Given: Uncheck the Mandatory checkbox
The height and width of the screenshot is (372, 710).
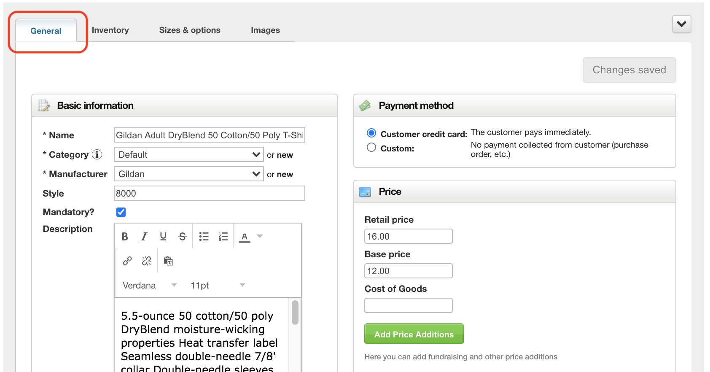Looking at the screenshot, I should click(x=121, y=212).
